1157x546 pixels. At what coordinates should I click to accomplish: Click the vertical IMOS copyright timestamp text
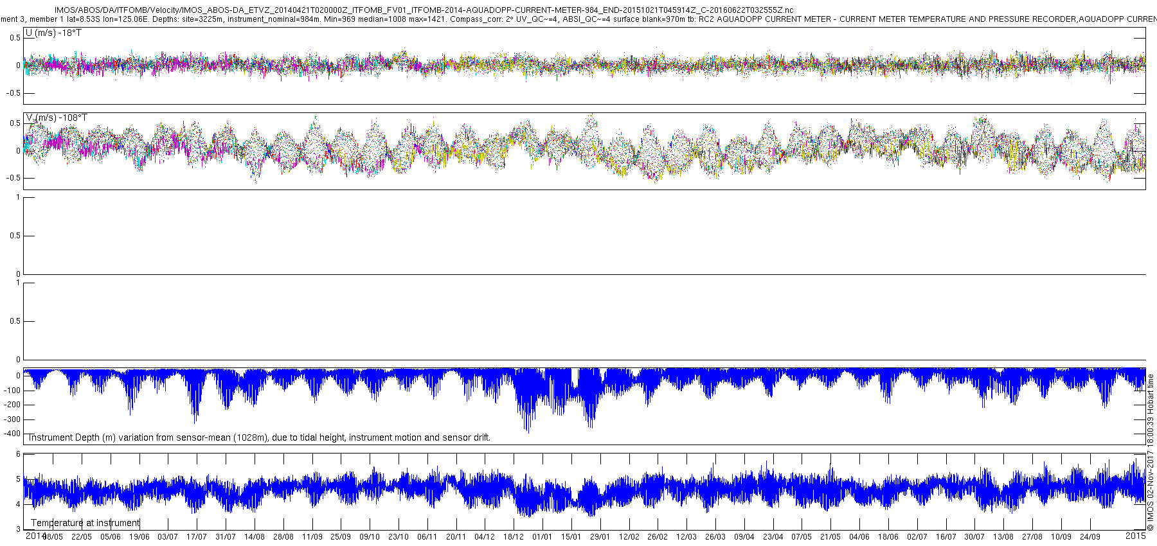(1151, 453)
